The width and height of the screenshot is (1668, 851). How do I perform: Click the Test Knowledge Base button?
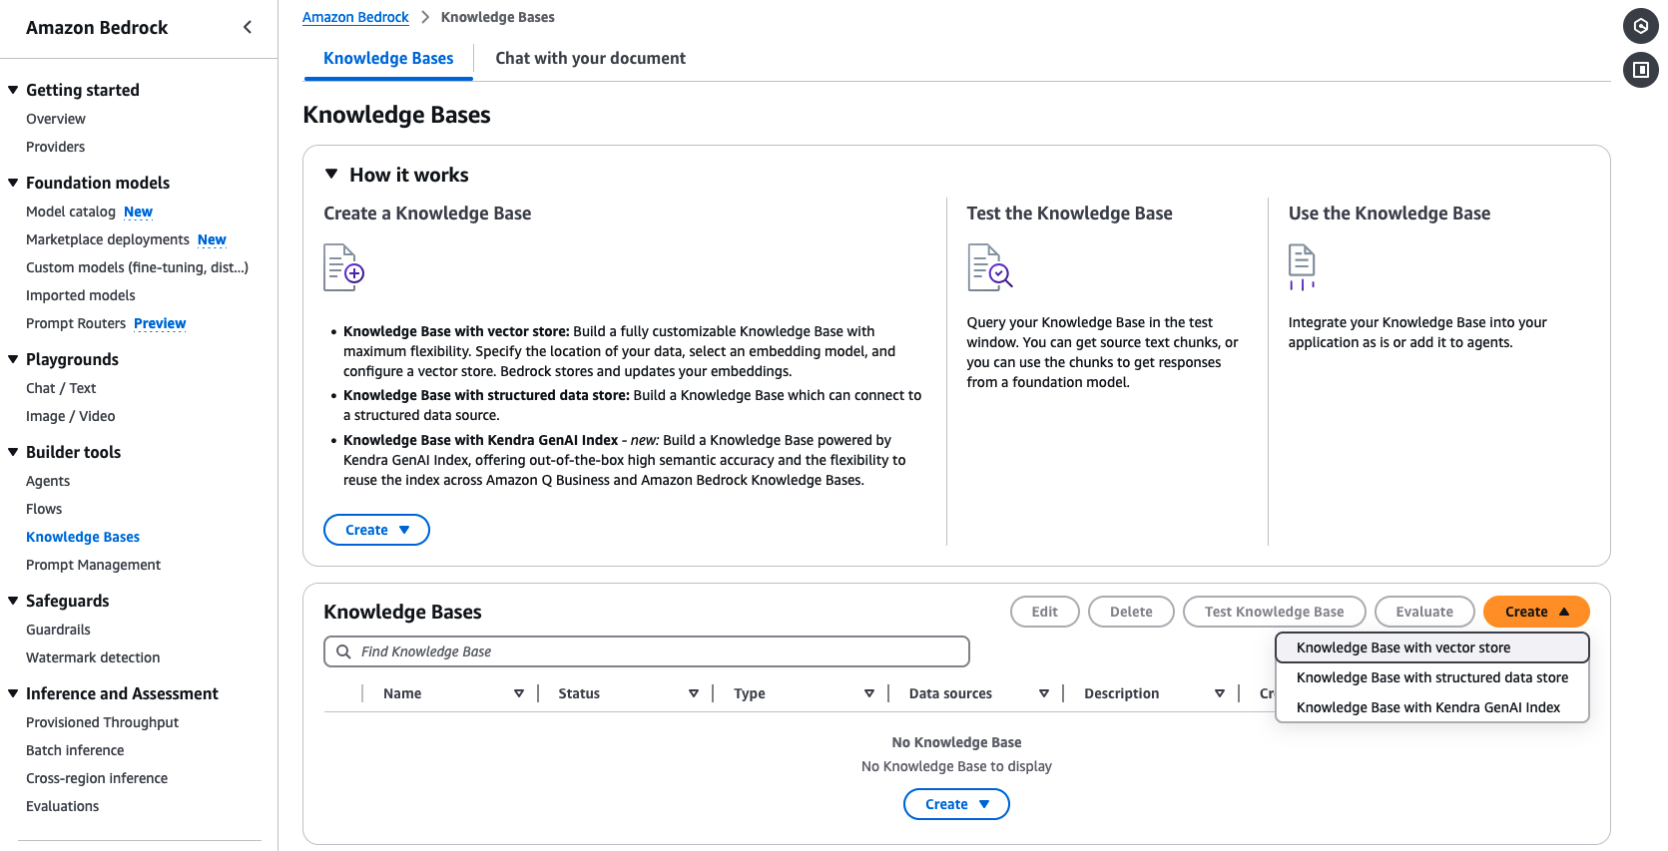pos(1274,611)
